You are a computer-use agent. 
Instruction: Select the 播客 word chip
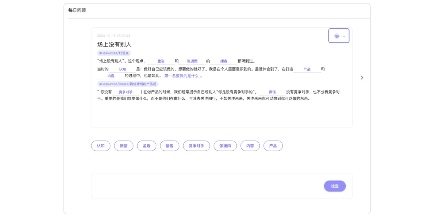[x=170, y=146]
